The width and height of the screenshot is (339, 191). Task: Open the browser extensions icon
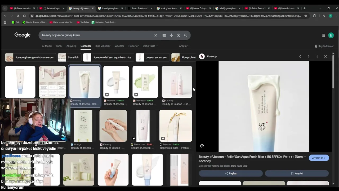coord(315,16)
